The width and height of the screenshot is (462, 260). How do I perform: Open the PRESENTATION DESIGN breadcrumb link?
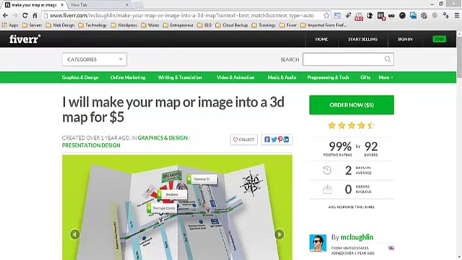pos(91,145)
